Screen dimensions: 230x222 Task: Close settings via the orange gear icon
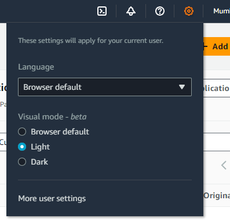click(189, 11)
